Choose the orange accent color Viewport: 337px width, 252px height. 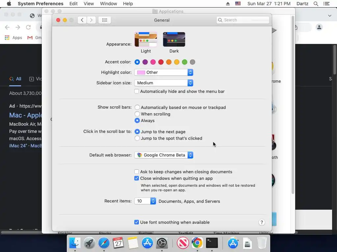(x=169, y=62)
